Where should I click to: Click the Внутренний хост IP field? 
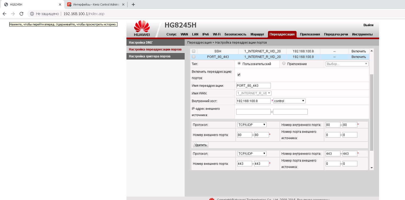point(253,101)
